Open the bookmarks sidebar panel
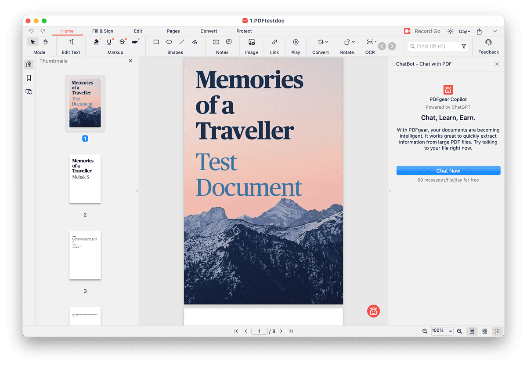Image resolution: width=527 pixels, height=366 pixels. 29,78
